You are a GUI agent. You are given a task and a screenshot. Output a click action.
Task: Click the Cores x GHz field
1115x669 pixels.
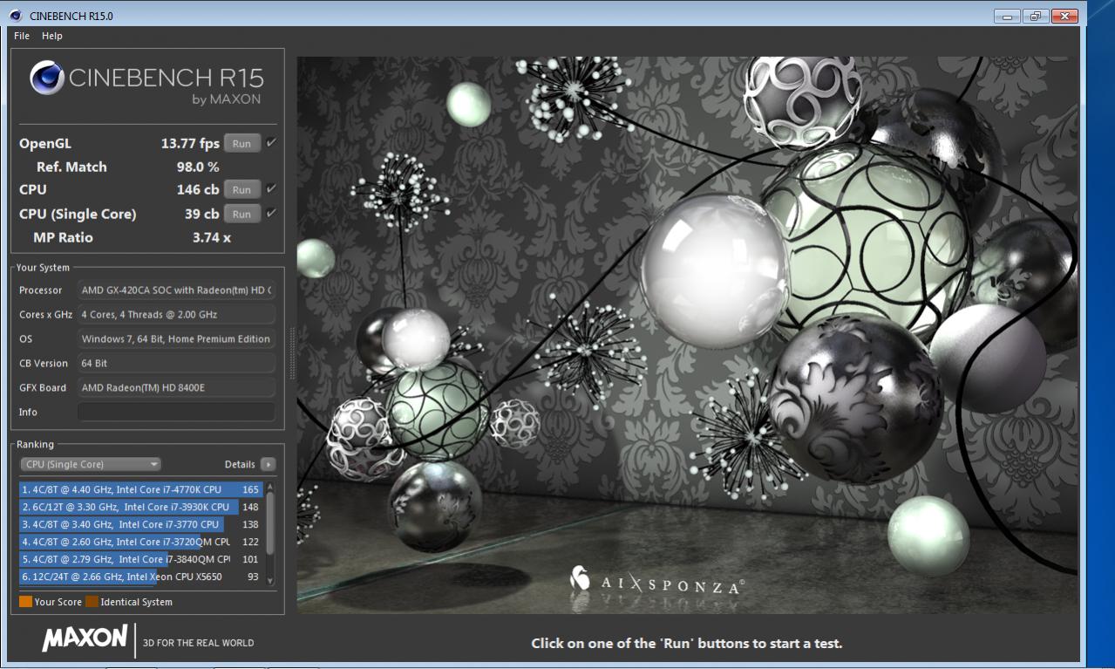pyautogui.click(x=176, y=315)
